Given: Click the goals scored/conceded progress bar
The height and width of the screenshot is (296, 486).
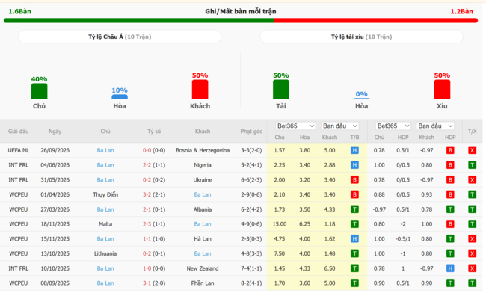Looking at the screenshot, I should tap(241, 20).
